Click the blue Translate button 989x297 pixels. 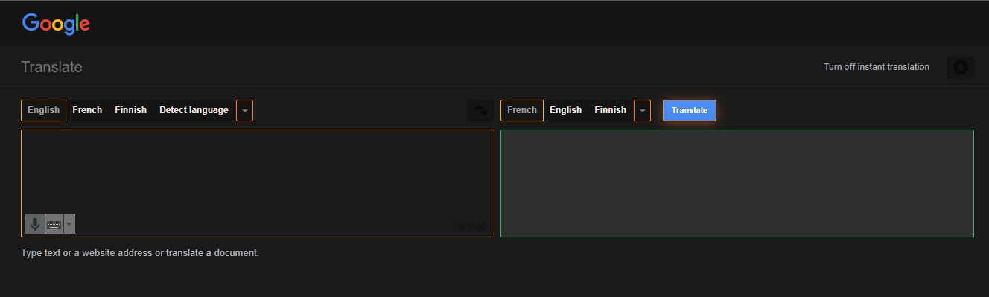click(x=690, y=110)
